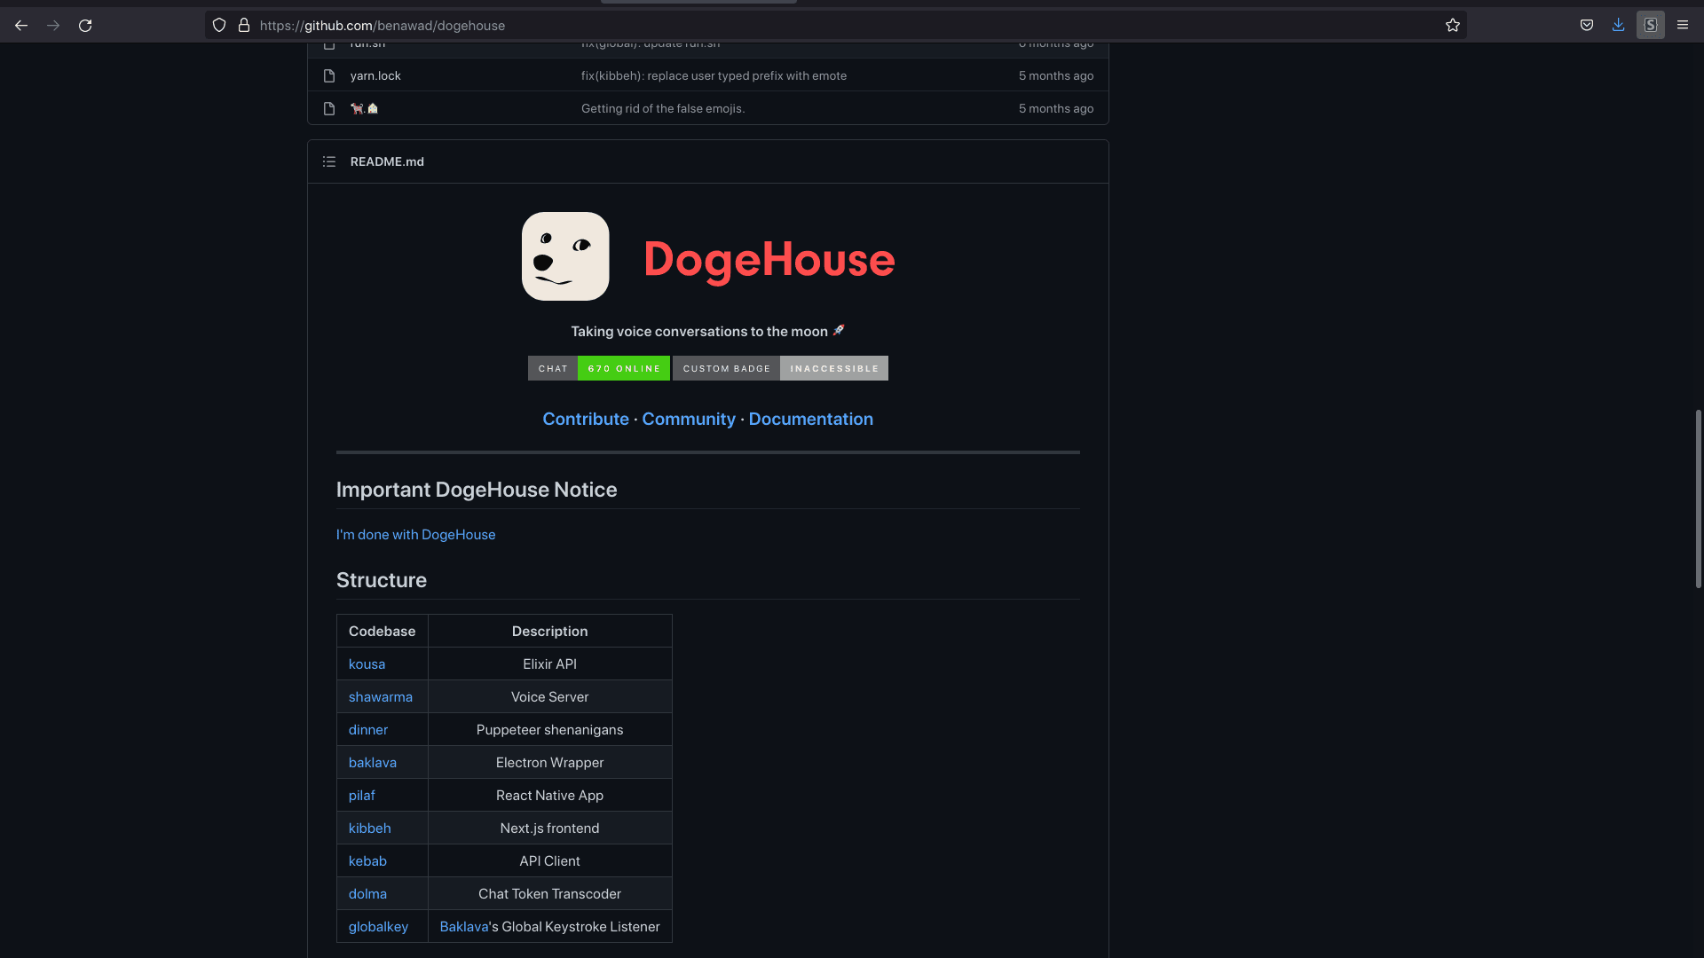Click the site padlock security icon

click(x=244, y=26)
